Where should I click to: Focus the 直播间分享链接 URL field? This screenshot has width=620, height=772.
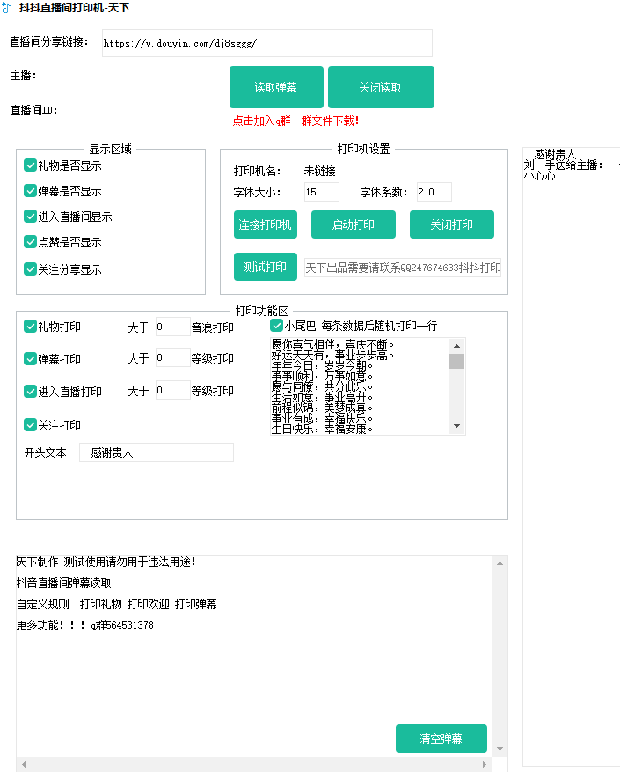click(x=267, y=43)
